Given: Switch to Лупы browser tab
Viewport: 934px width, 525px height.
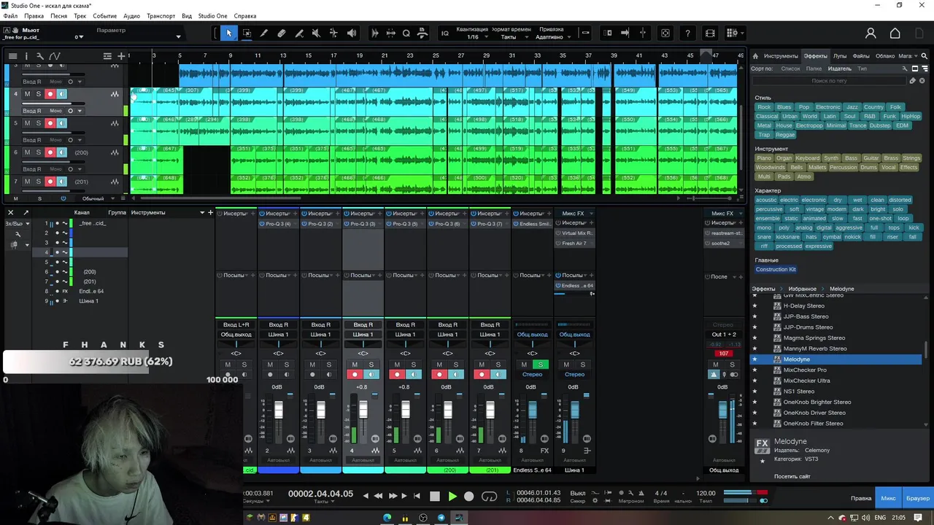Looking at the screenshot, I should point(840,56).
